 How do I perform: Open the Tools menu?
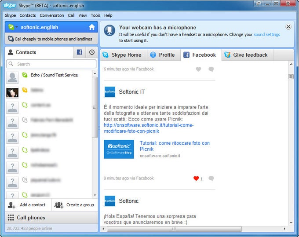point(95,15)
